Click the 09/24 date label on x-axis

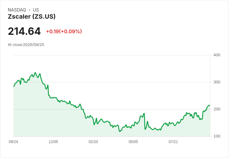click(x=13, y=142)
